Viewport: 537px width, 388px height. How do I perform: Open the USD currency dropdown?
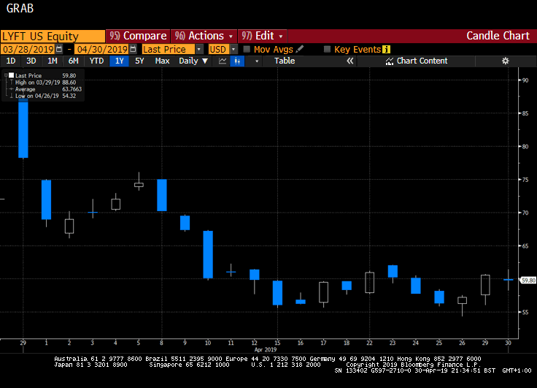click(x=233, y=49)
